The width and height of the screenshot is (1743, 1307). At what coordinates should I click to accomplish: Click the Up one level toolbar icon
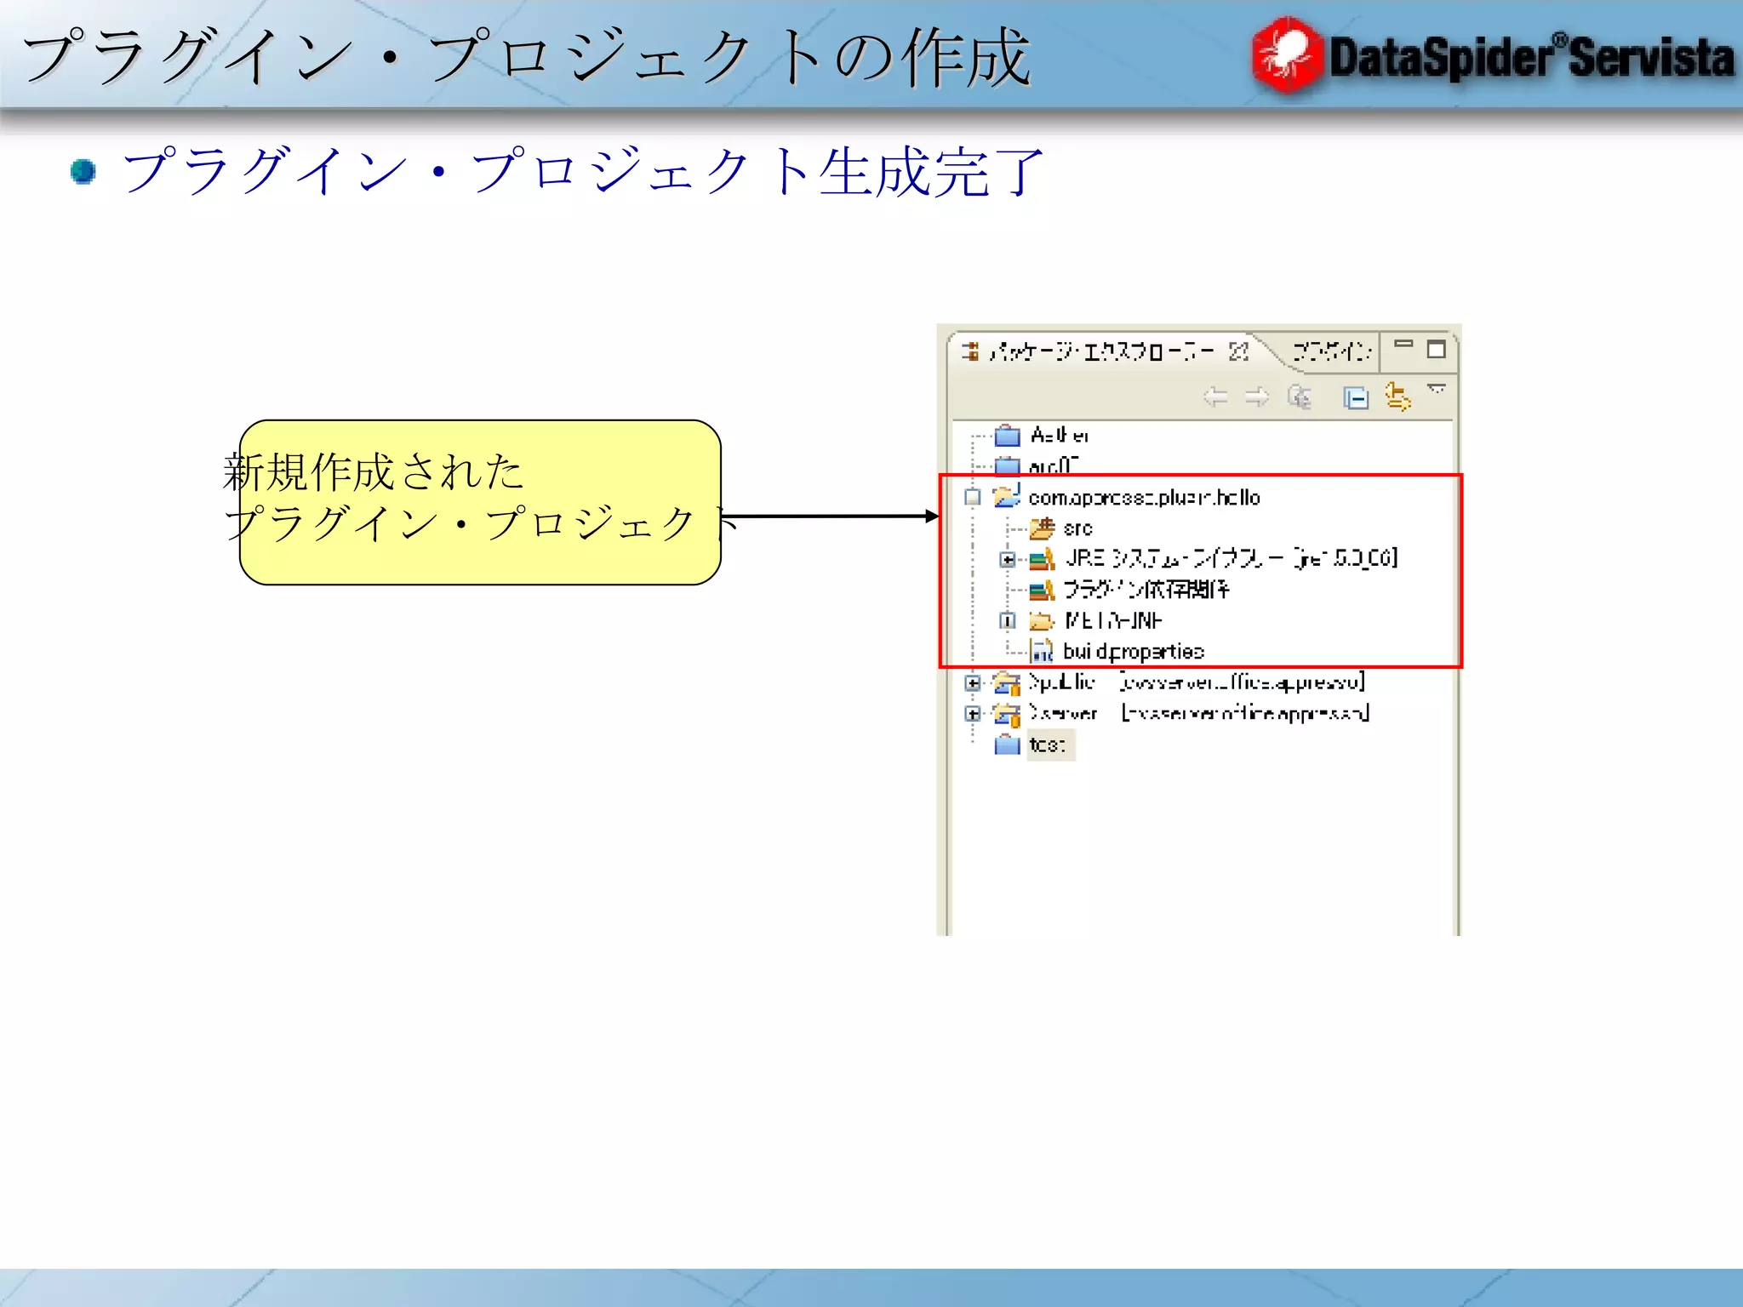pos(1299,397)
